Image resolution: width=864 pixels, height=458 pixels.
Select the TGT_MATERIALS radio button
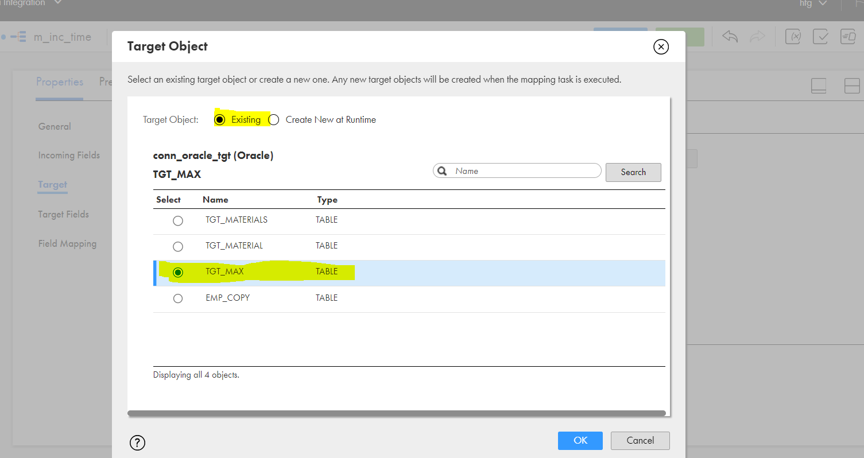click(178, 220)
